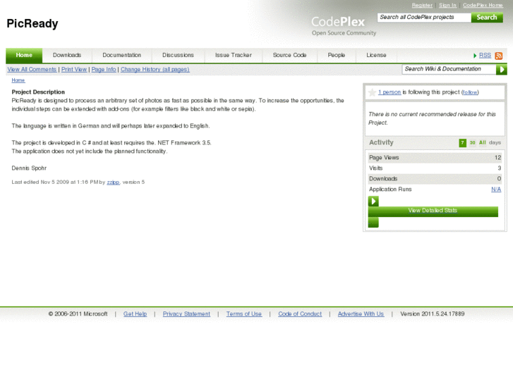Click the Register link
This screenshot has height=384, width=513.
click(x=422, y=5)
